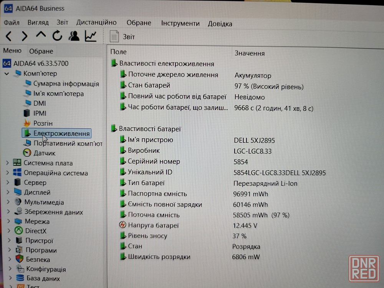Open the Обране menu in the menu bar

point(139,23)
